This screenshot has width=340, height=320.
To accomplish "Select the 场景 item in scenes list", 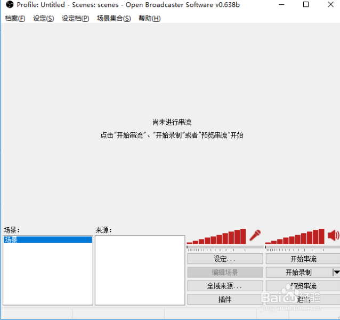I will pyautogui.click(x=48, y=239).
